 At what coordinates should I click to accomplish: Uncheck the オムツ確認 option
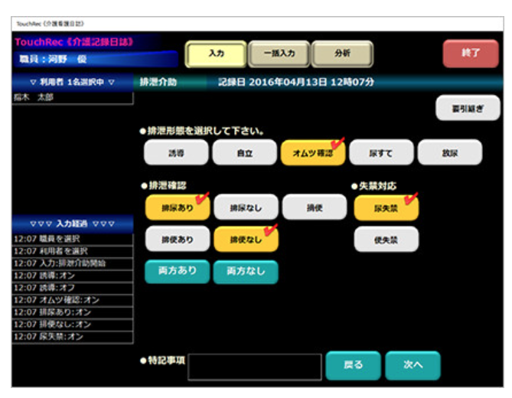(x=312, y=152)
